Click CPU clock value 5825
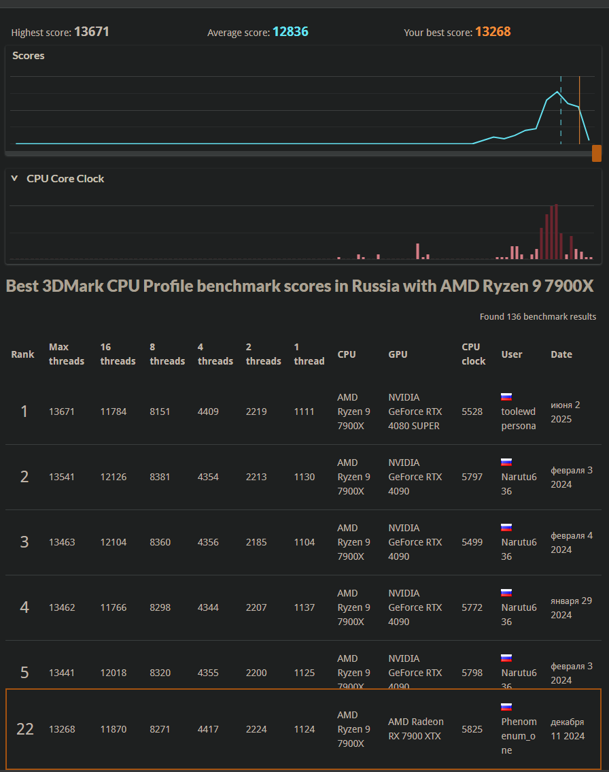Screen dimensions: 609x772 click(x=472, y=729)
